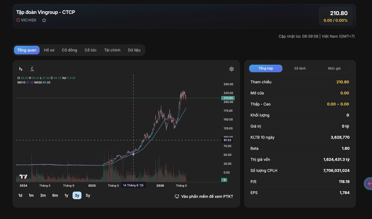The width and height of the screenshot is (372, 219).
Task: Click the KLTB 10 ngày value 3,628,770
Action: (x=340, y=137)
